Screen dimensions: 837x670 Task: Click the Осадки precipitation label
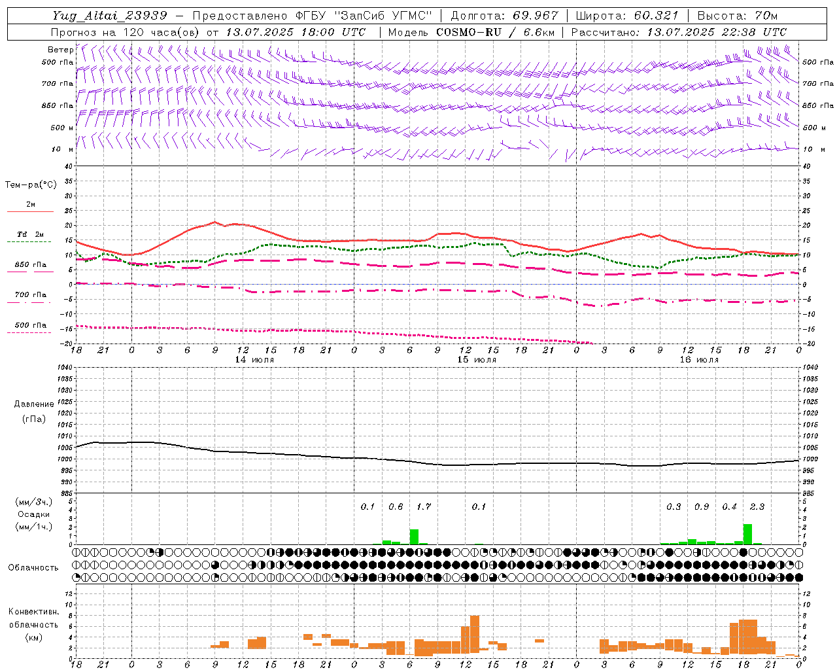33,514
